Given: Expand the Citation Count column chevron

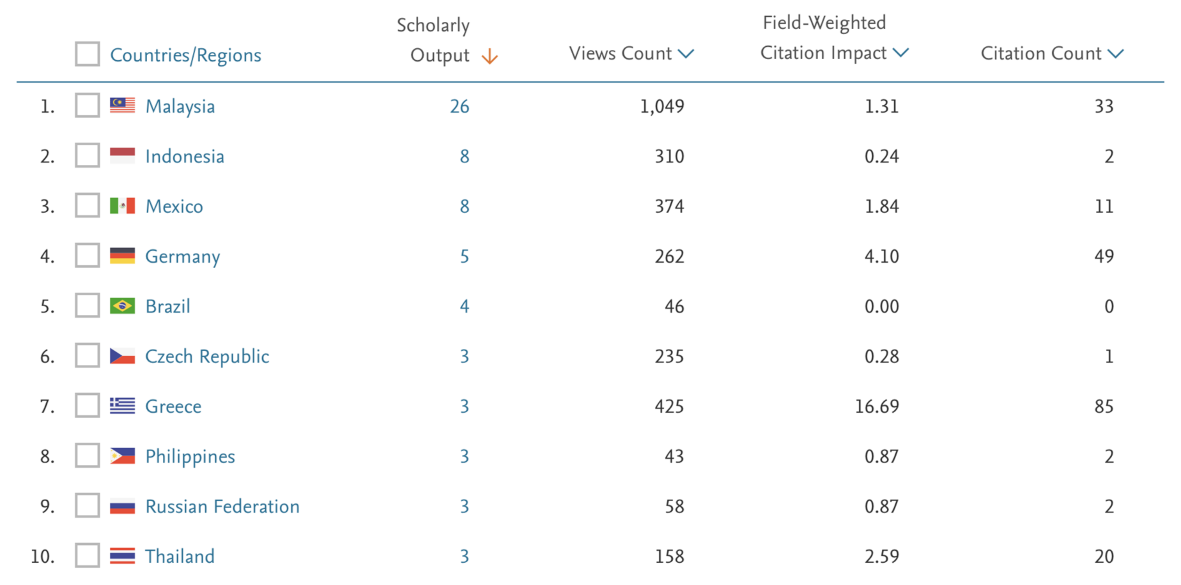Looking at the screenshot, I should coord(1115,54).
